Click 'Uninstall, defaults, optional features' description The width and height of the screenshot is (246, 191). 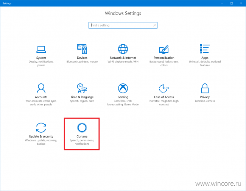[205, 63]
